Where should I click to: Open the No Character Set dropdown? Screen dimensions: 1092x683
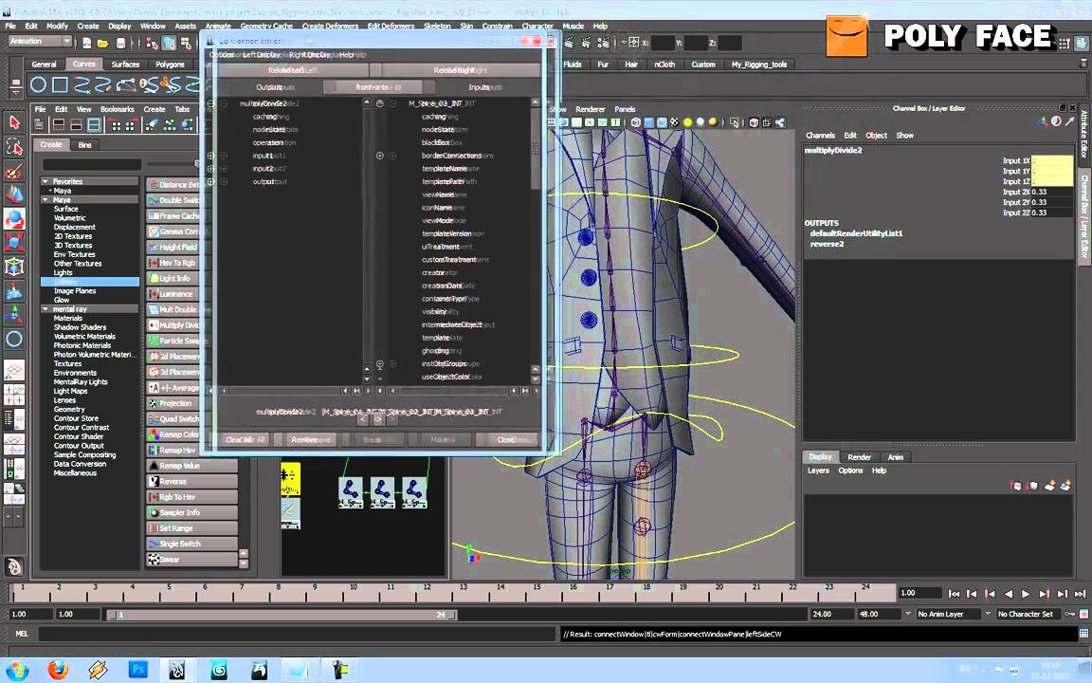coord(1028,614)
